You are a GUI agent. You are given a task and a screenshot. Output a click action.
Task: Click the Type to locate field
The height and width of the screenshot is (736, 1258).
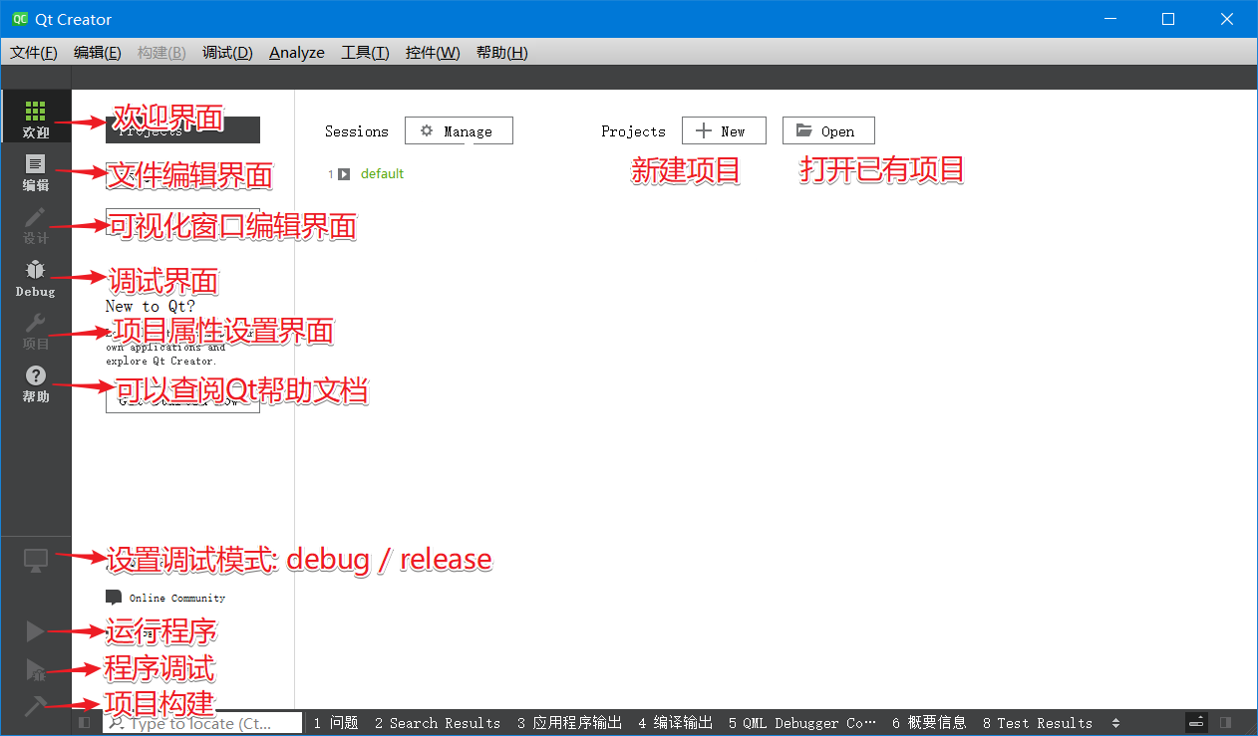(x=202, y=723)
